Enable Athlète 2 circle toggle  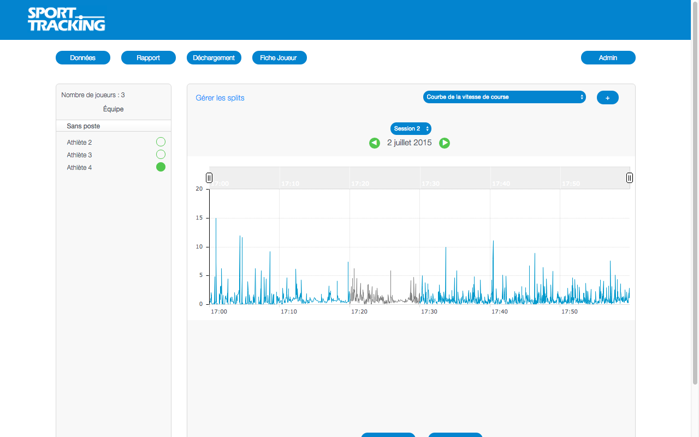tap(161, 142)
